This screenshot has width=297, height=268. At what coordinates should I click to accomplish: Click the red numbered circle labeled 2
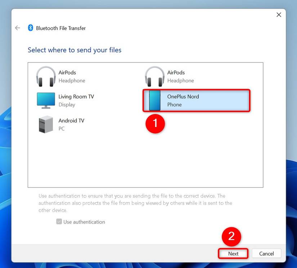pos(232,237)
